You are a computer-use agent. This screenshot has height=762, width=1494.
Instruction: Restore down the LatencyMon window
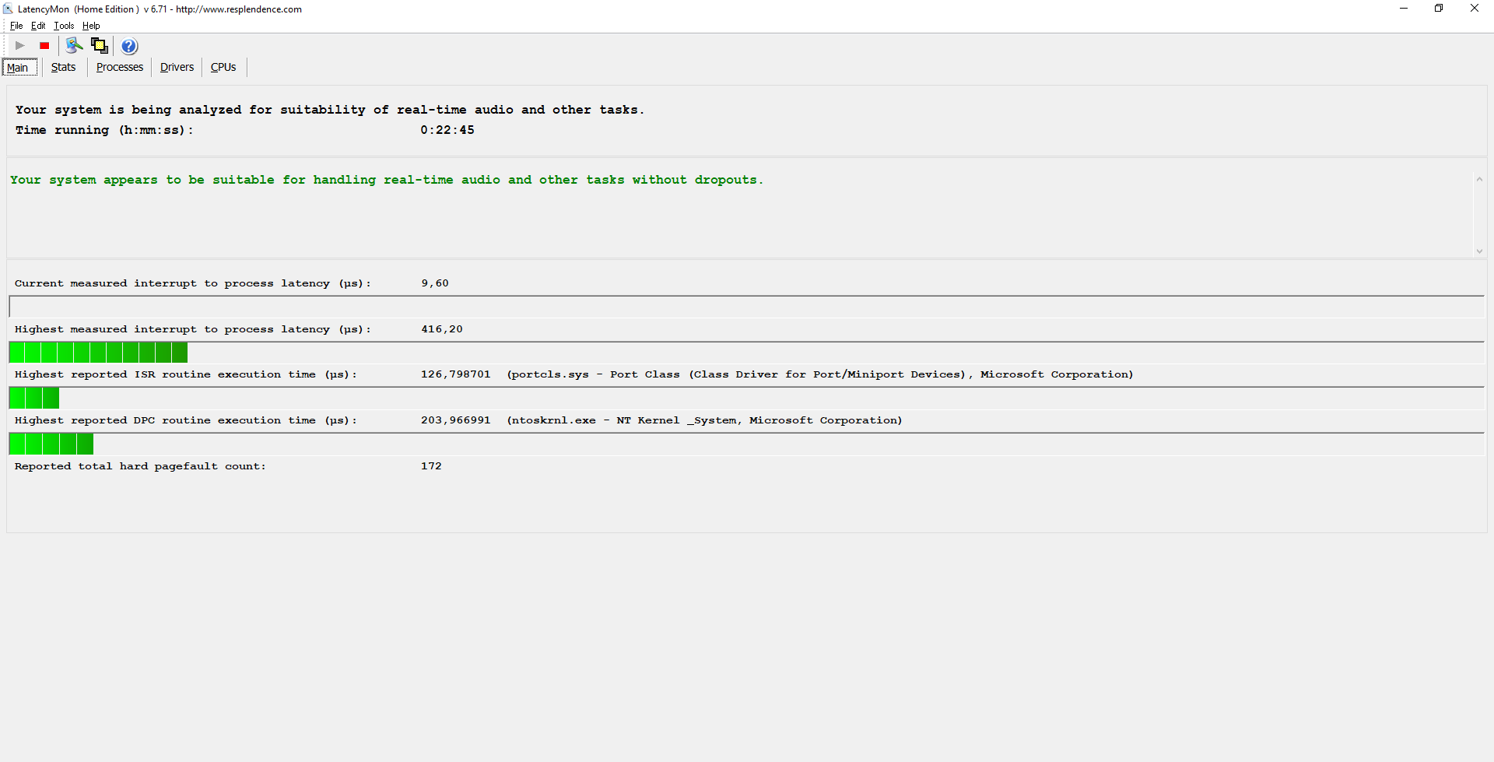pos(1439,9)
